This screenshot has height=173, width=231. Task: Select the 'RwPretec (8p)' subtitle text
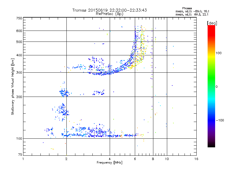click(109, 14)
